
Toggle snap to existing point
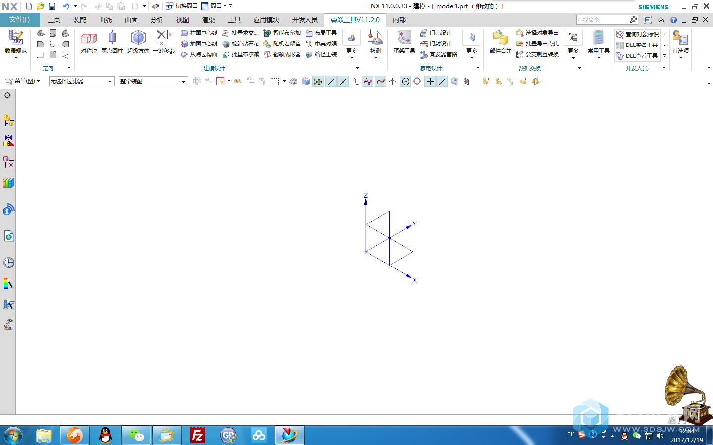[x=430, y=81]
